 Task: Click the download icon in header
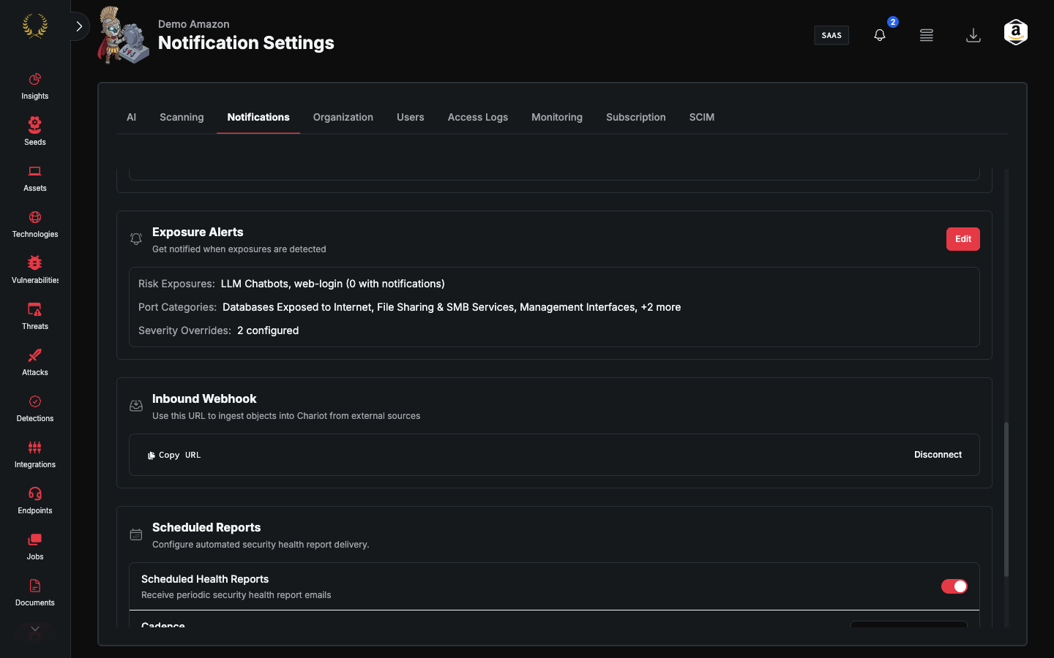point(973,35)
